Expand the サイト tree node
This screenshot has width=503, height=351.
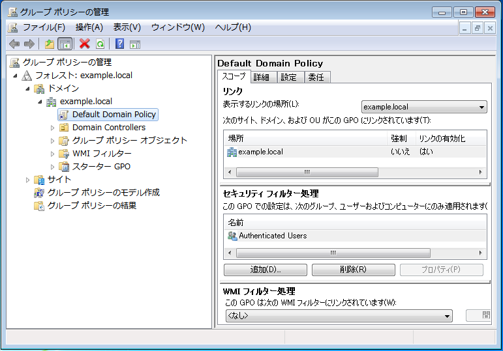[x=27, y=180]
